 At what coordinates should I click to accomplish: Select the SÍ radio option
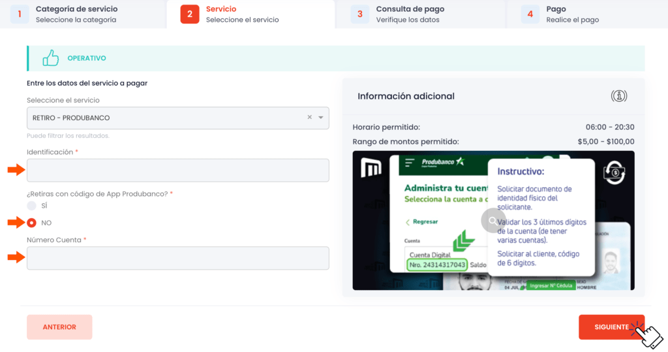point(31,206)
